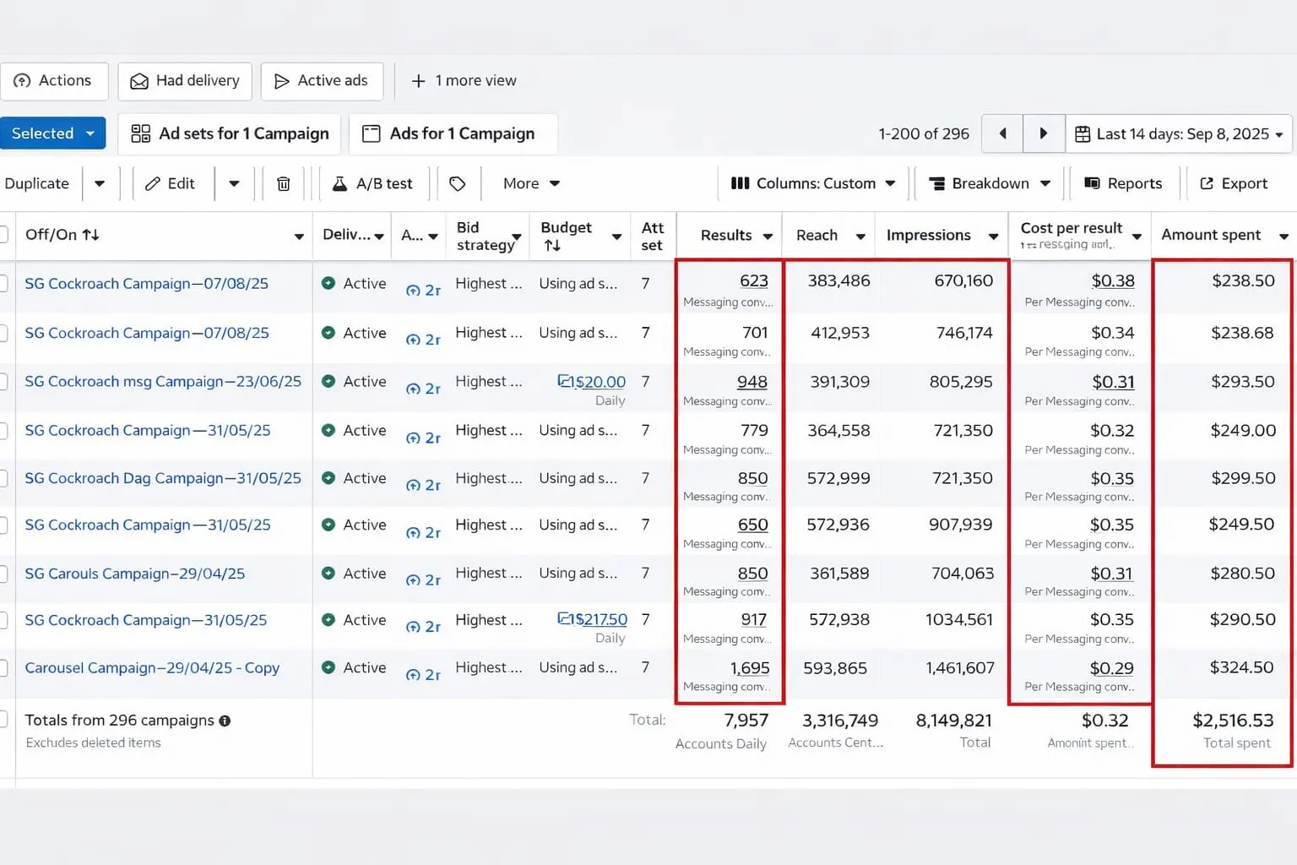Open SG Carouls Campaign–29/04/25
Viewport: 1297px width, 865px height.
(x=135, y=574)
